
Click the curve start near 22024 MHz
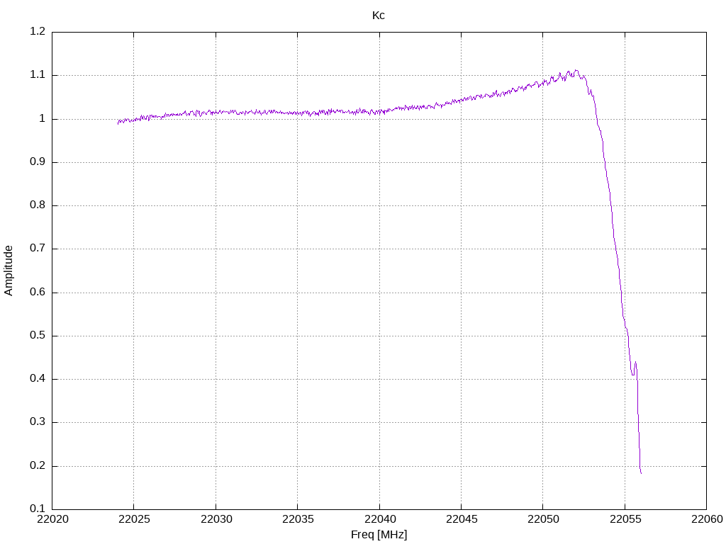118,123
